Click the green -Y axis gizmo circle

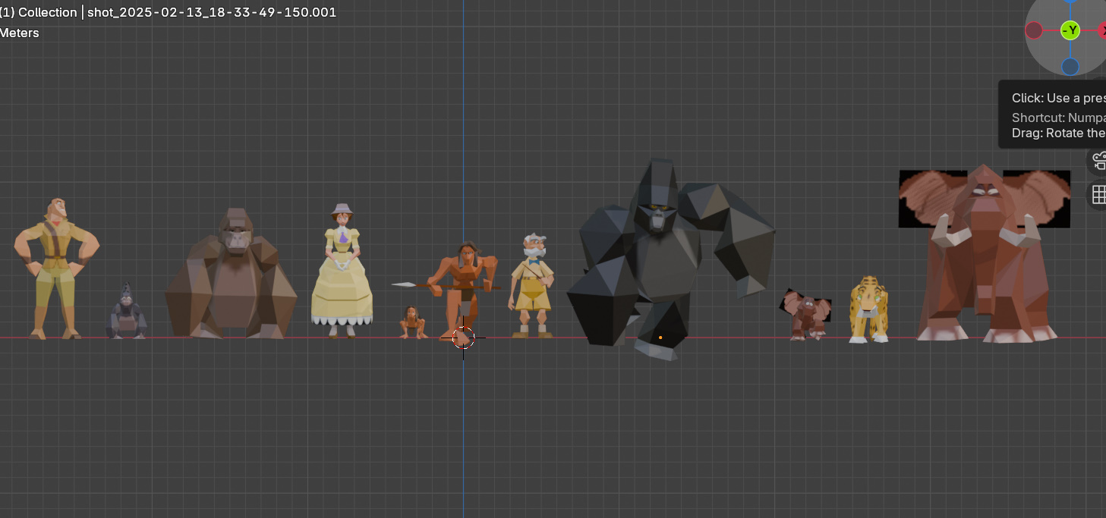coord(1070,30)
